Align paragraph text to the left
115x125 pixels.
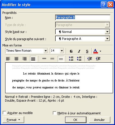(8, 59)
